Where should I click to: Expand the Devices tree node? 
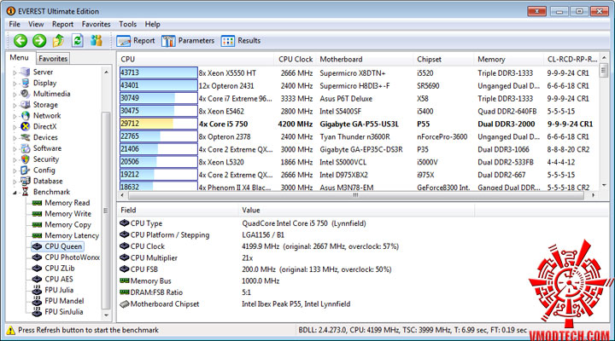click(x=15, y=138)
